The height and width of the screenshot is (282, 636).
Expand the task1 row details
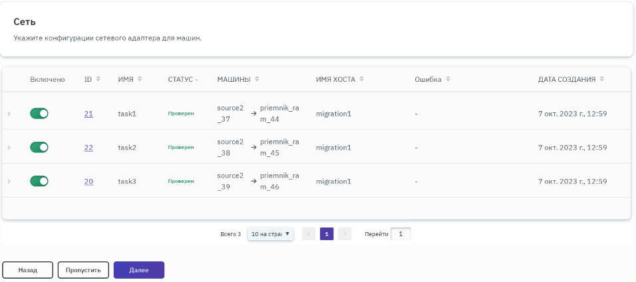click(x=9, y=114)
